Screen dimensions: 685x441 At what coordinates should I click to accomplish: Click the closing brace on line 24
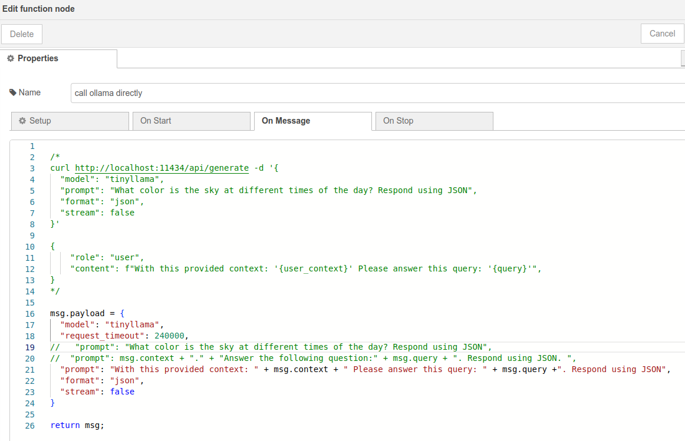[52, 403]
